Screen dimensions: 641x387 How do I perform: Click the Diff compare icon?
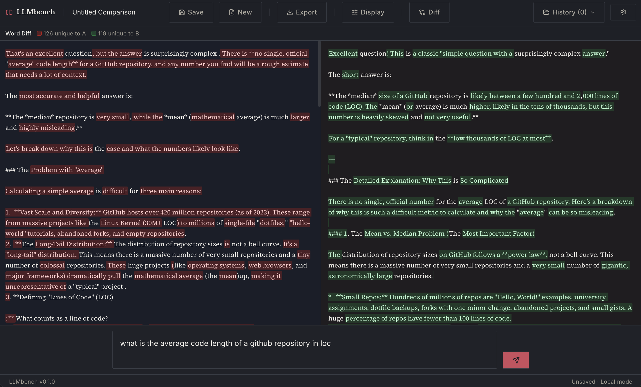422,12
